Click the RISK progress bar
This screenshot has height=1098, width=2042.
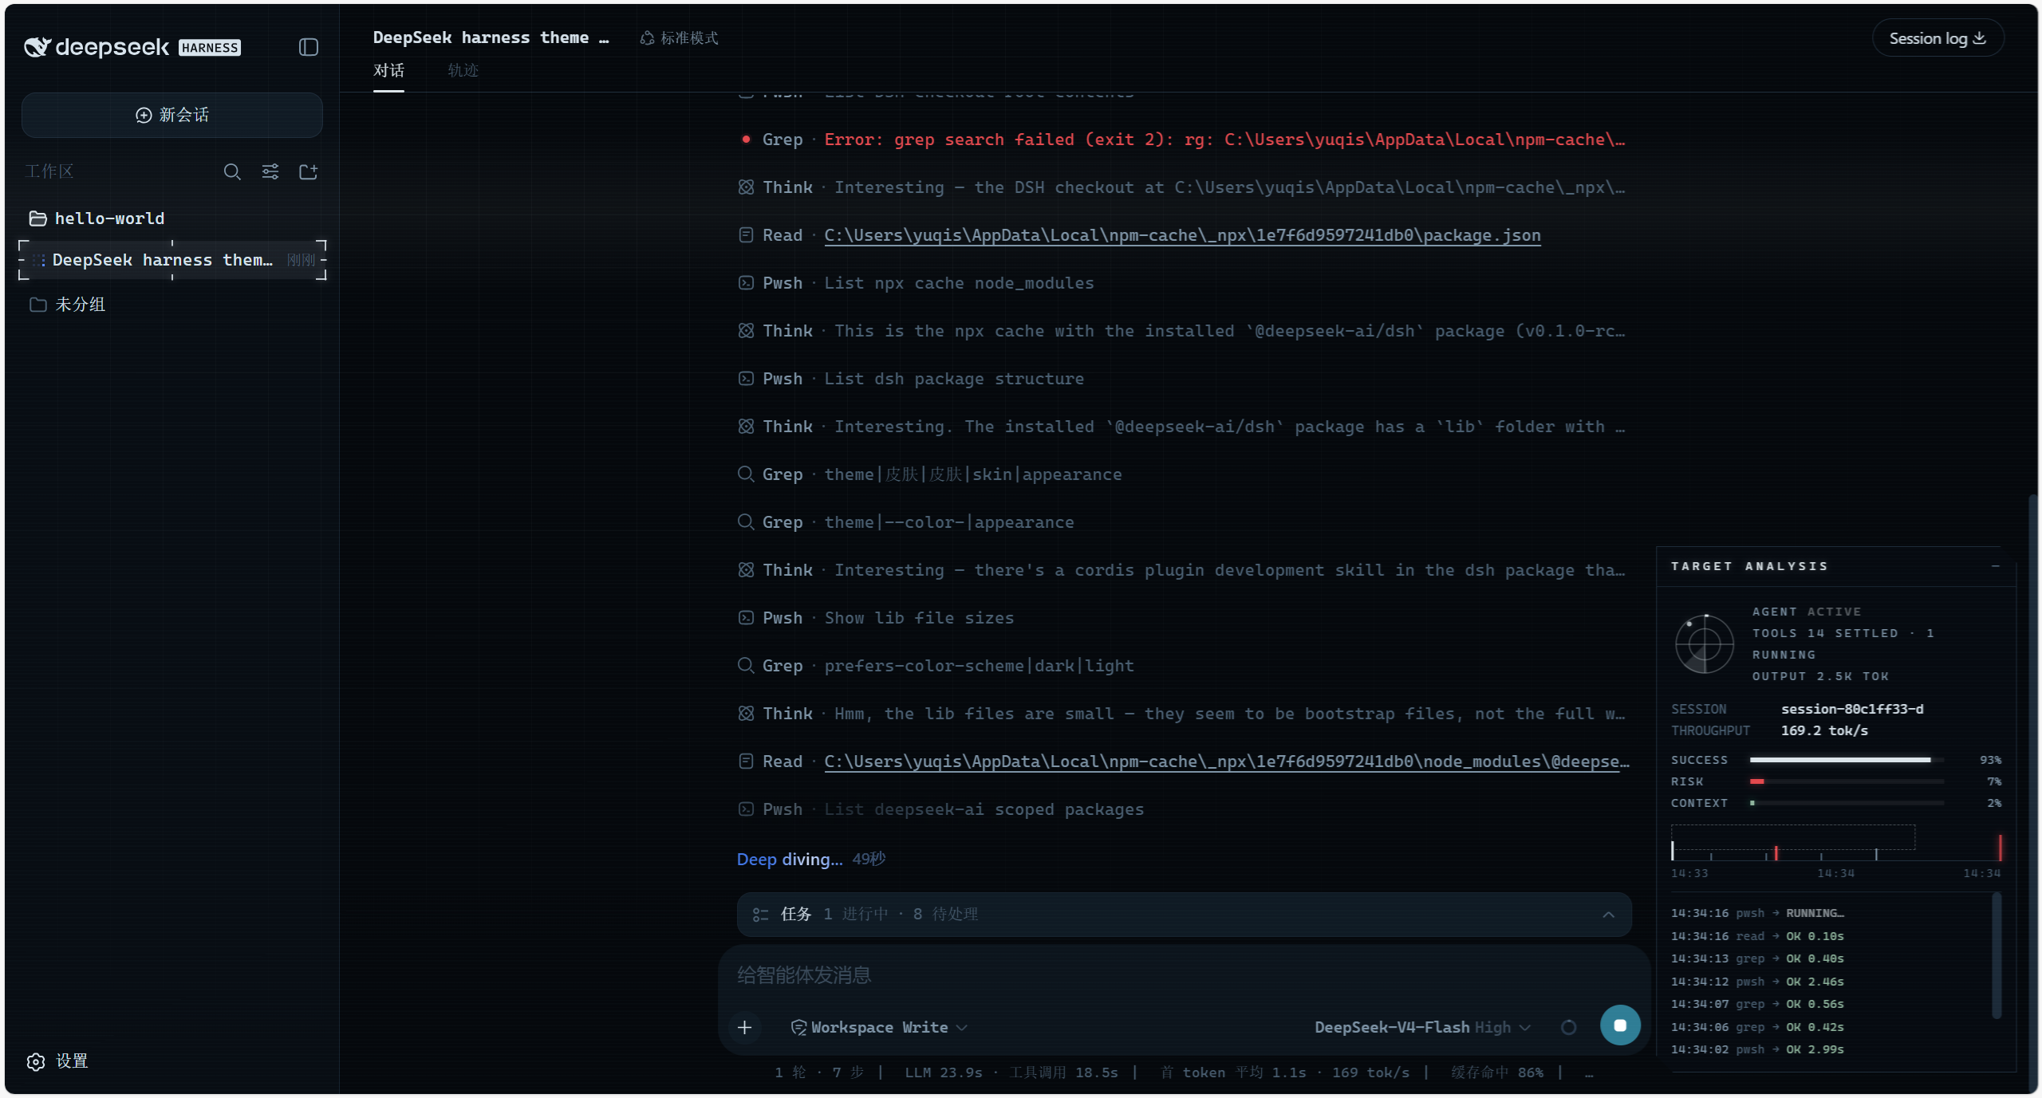click(x=1847, y=781)
